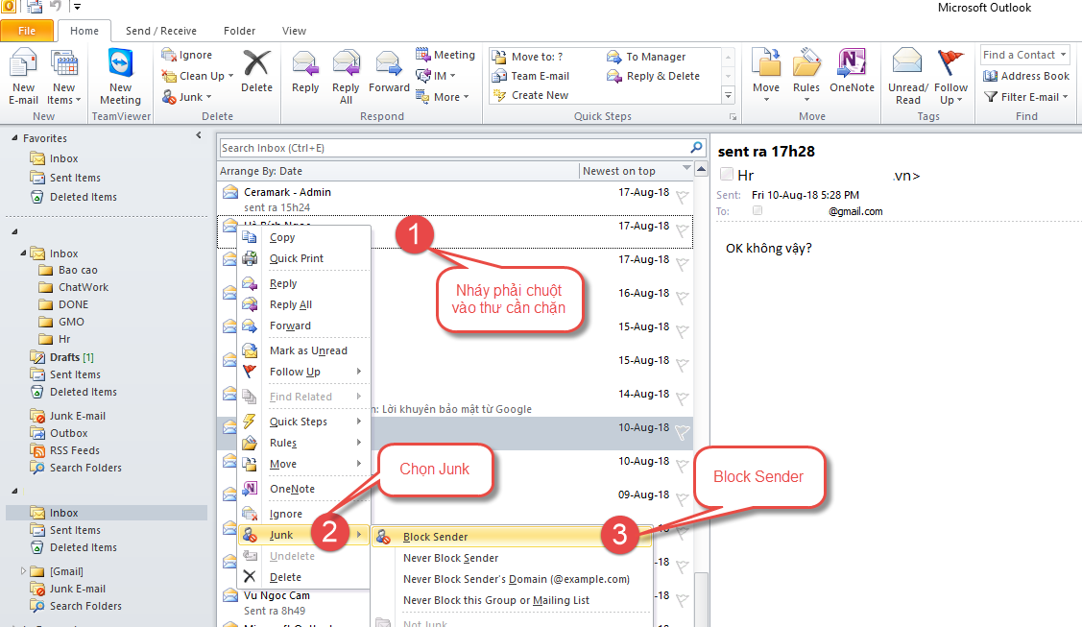Collapse the Favorites section

(14, 138)
